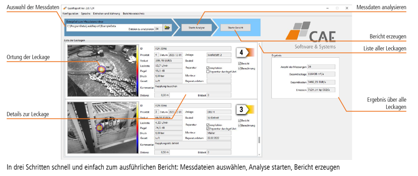Click empty Bauteil field of leak A24
This screenshot has width=418, height=176.
click(x=219, y=60)
